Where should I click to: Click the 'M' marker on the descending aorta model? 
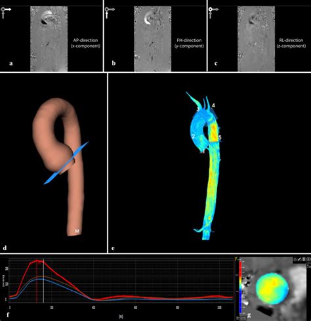[x=77, y=231]
